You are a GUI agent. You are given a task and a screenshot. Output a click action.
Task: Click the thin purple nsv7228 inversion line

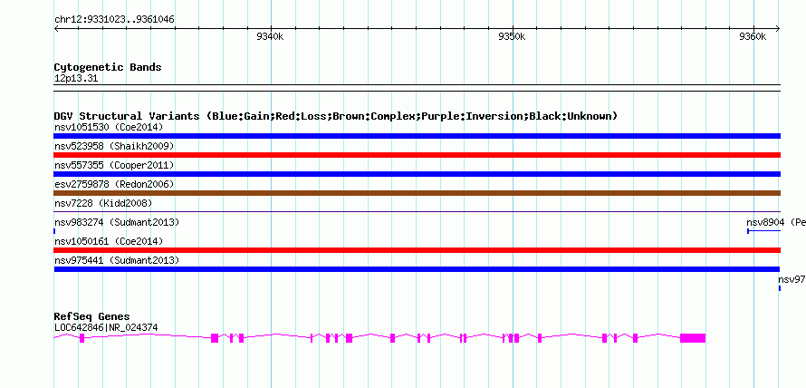coord(417,211)
